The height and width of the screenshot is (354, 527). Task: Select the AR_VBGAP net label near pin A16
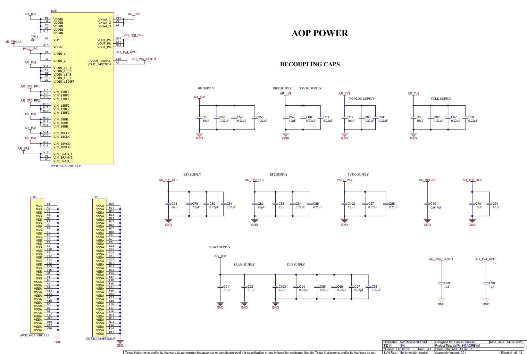(x=13, y=42)
